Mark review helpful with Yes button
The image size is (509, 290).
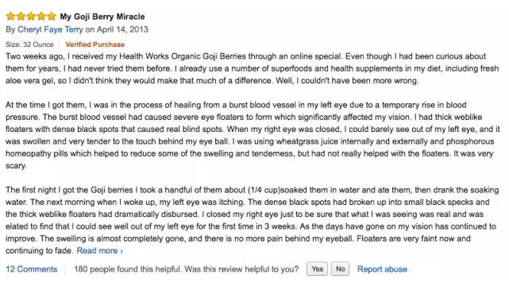(x=317, y=269)
